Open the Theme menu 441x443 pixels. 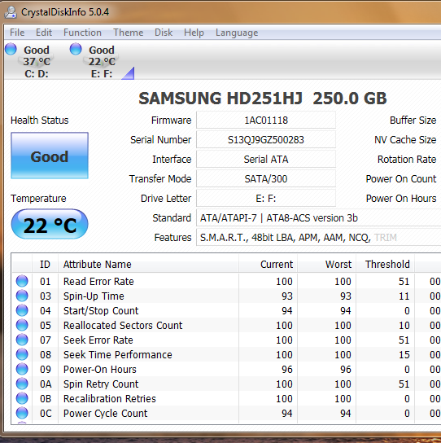(x=129, y=33)
